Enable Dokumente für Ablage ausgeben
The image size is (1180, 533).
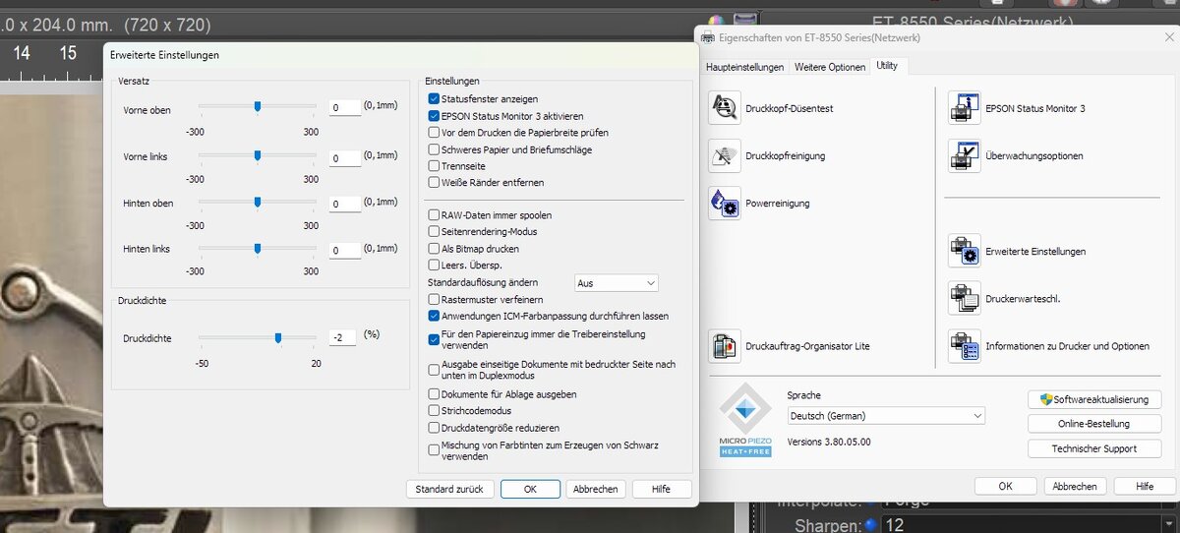click(434, 394)
